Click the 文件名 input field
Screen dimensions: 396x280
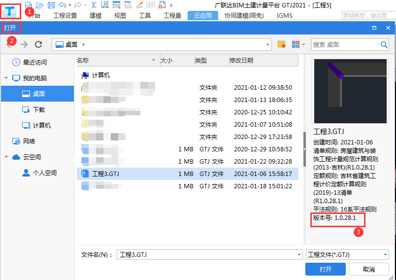[x=210, y=254]
